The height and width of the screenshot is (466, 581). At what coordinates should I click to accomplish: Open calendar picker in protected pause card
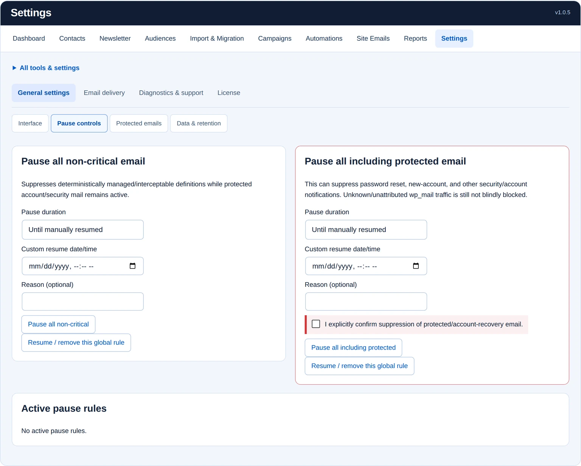click(416, 266)
